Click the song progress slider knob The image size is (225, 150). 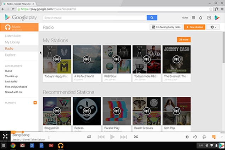point(23,132)
